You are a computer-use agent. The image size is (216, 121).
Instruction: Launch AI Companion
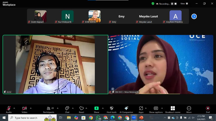click(x=126, y=110)
